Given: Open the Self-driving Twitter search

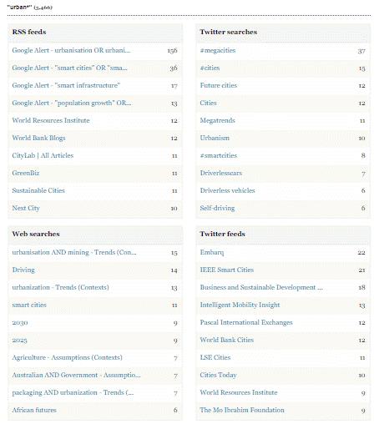Looking at the screenshot, I should (217, 208).
